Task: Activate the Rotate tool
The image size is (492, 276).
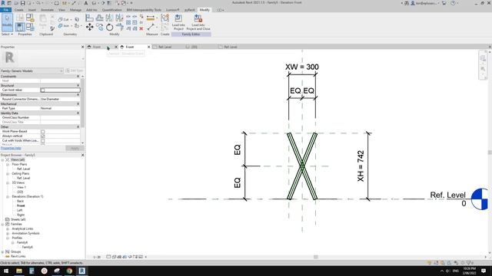Action: pyautogui.click(x=109, y=28)
